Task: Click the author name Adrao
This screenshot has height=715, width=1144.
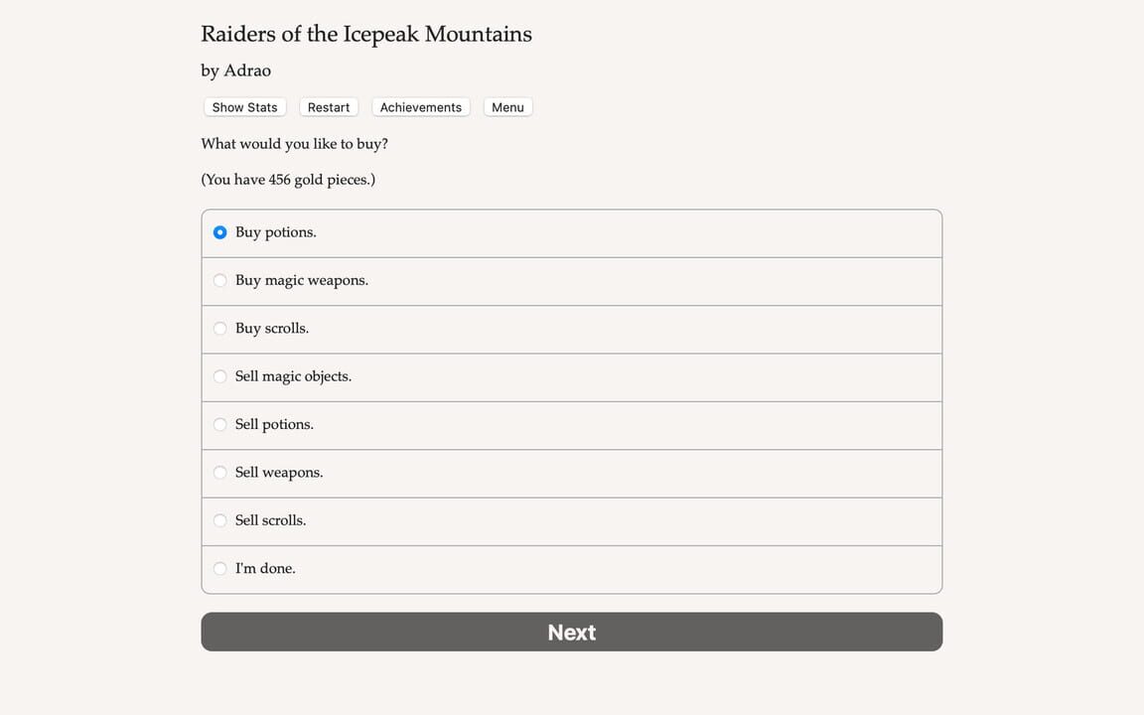Action: point(249,70)
